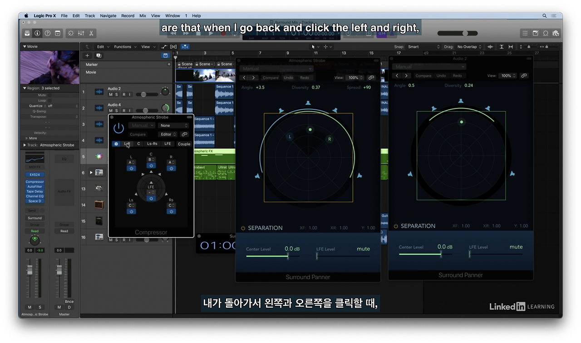The image size is (581, 343).
Task: Adjust the Audio 2 track volume slider
Action: pyautogui.click(x=147, y=94)
